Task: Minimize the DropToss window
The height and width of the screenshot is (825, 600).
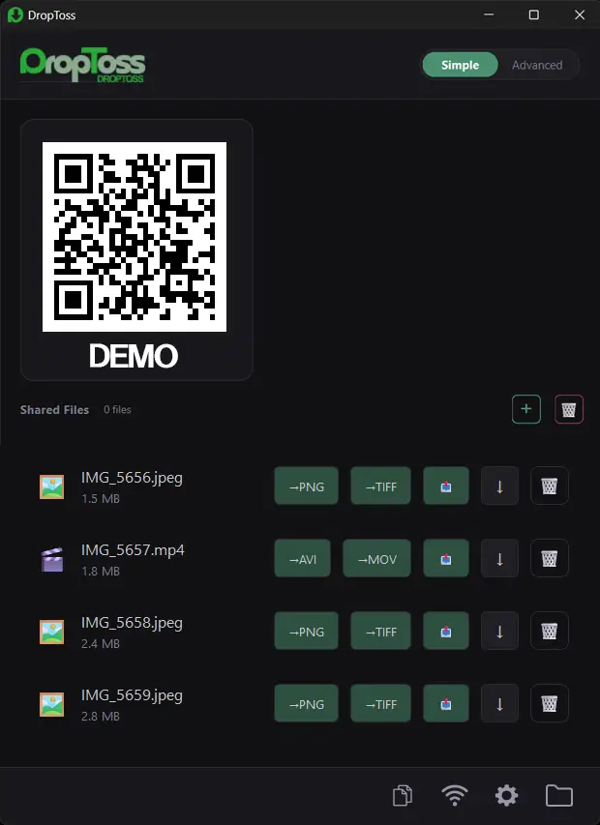Action: pos(489,15)
